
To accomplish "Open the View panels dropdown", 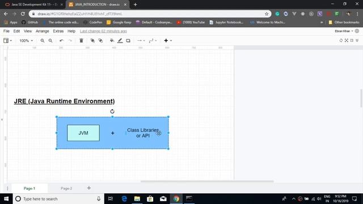I will click(7, 41).
